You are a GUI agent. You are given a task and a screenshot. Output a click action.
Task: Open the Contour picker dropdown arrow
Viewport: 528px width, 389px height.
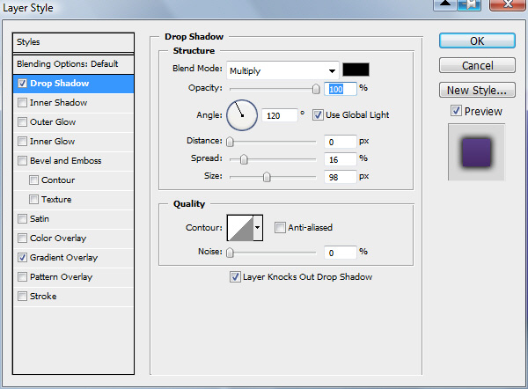pos(258,228)
